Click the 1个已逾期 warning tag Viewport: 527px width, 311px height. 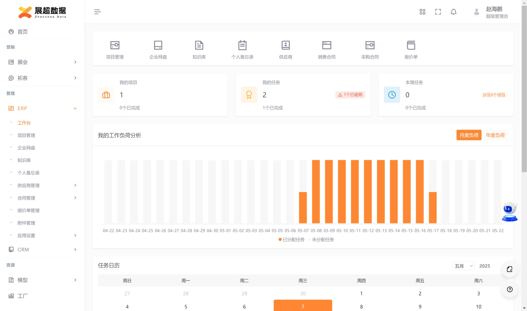(x=350, y=95)
